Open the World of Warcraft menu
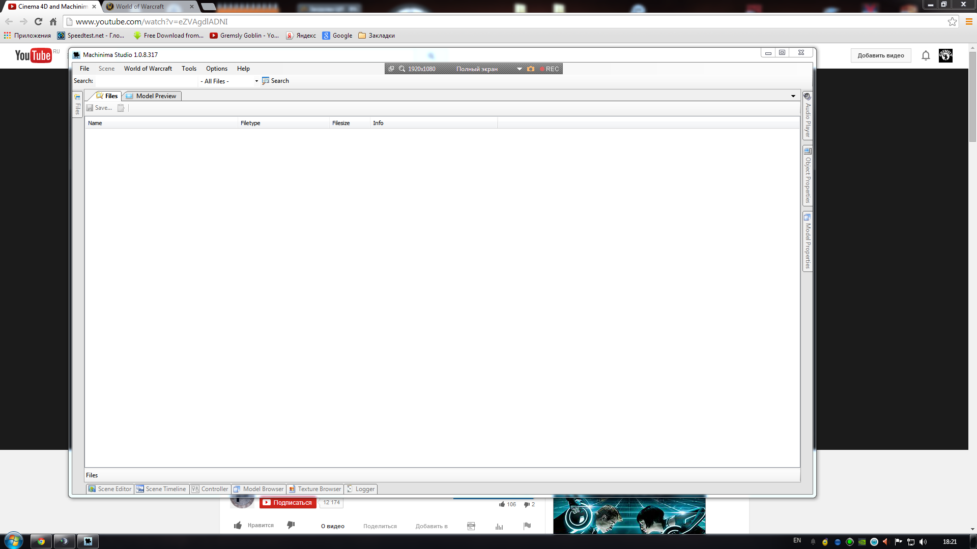Viewport: 977px width, 549px height. [148, 69]
